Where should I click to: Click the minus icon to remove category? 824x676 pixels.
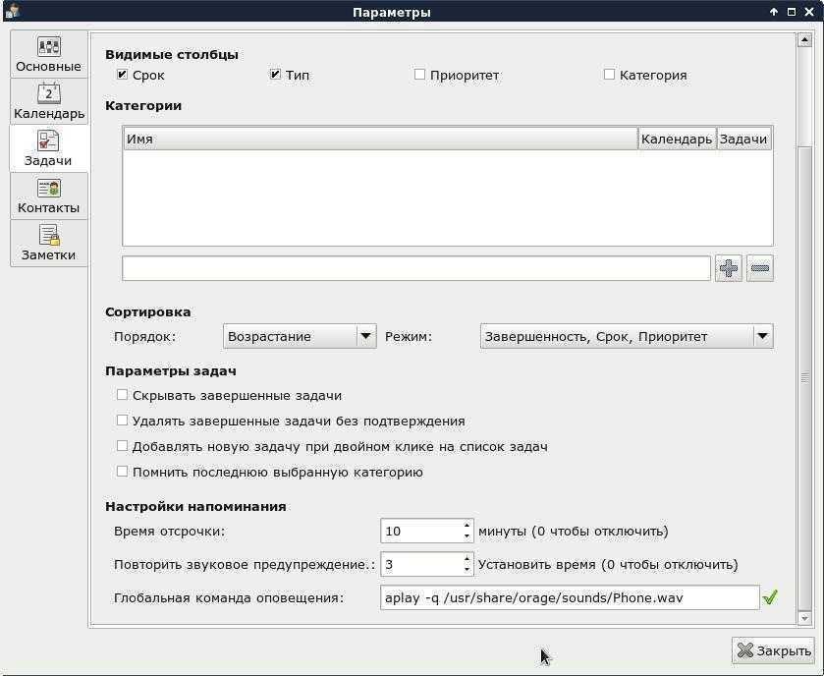pyautogui.click(x=760, y=268)
